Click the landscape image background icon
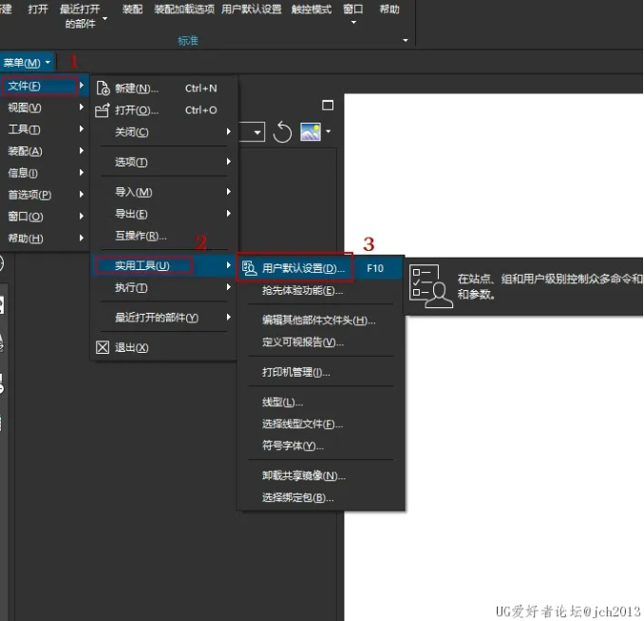The image size is (644, 621). click(x=311, y=132)
